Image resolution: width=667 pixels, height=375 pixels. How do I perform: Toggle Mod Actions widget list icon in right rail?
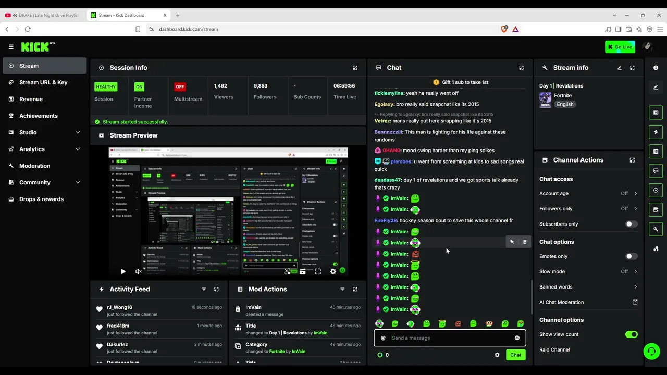(x=656, y=152)
